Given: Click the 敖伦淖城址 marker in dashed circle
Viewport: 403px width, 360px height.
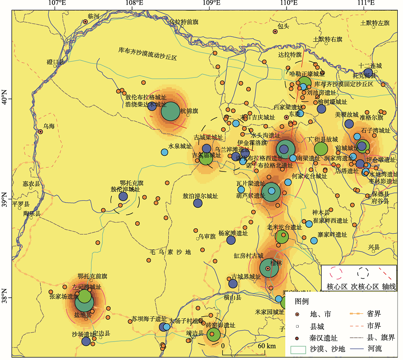Looking at the screenshot, I should pos(123,196).
